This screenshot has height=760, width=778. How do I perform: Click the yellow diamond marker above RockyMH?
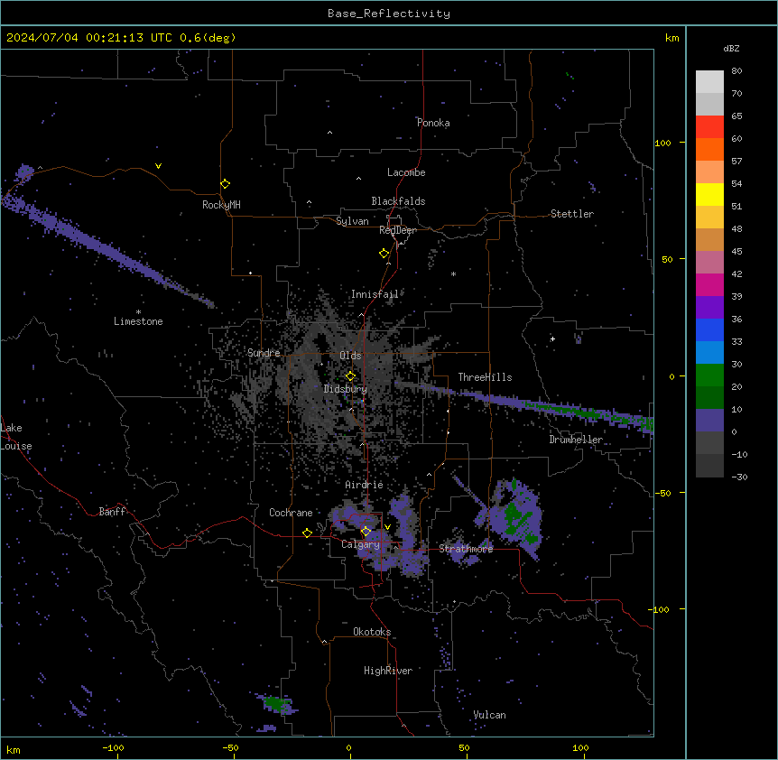tap(226, 184)
